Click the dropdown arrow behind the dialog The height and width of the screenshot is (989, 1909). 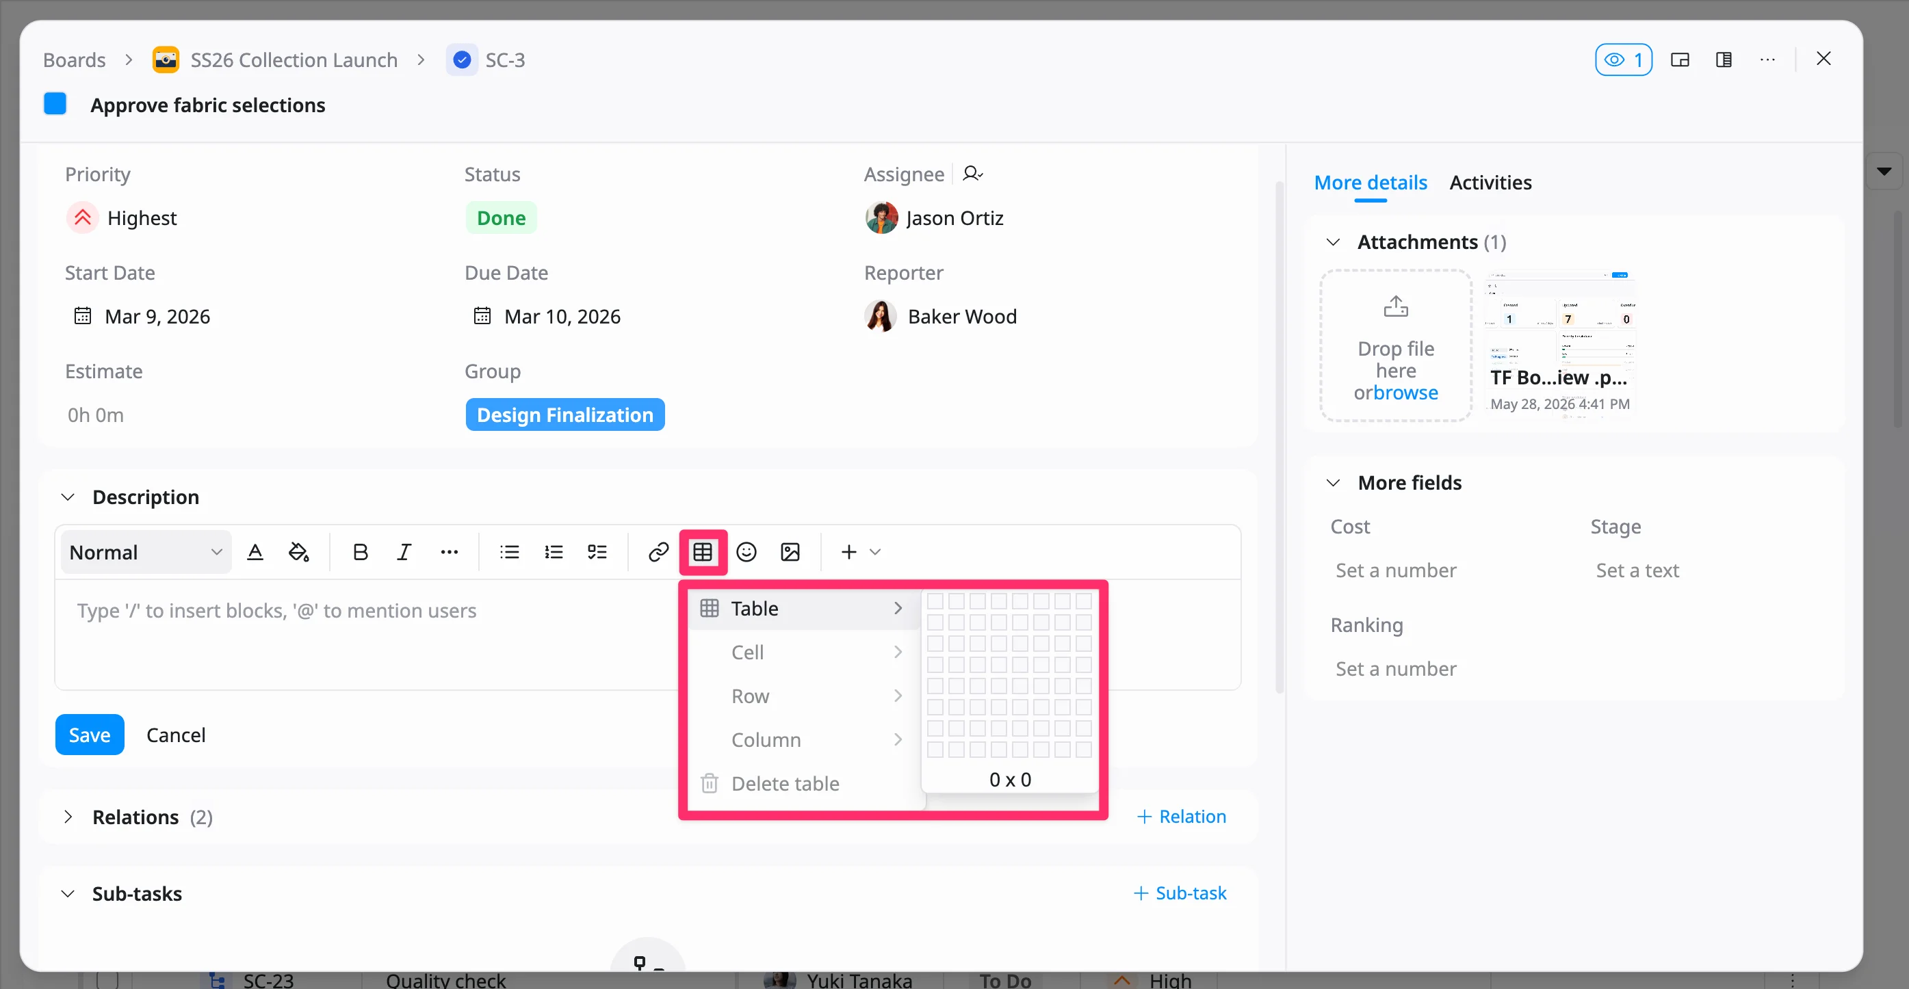[x=1884, y=171]
